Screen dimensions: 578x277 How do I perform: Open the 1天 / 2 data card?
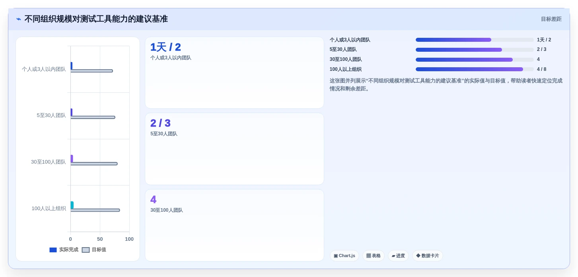234,72
